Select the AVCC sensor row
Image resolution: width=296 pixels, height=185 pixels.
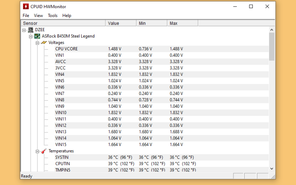(x=162, y=61)
